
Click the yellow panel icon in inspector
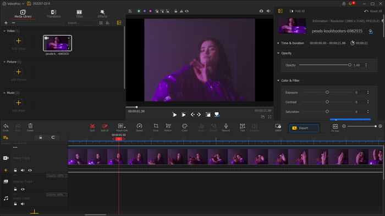[x=280, y=11]
